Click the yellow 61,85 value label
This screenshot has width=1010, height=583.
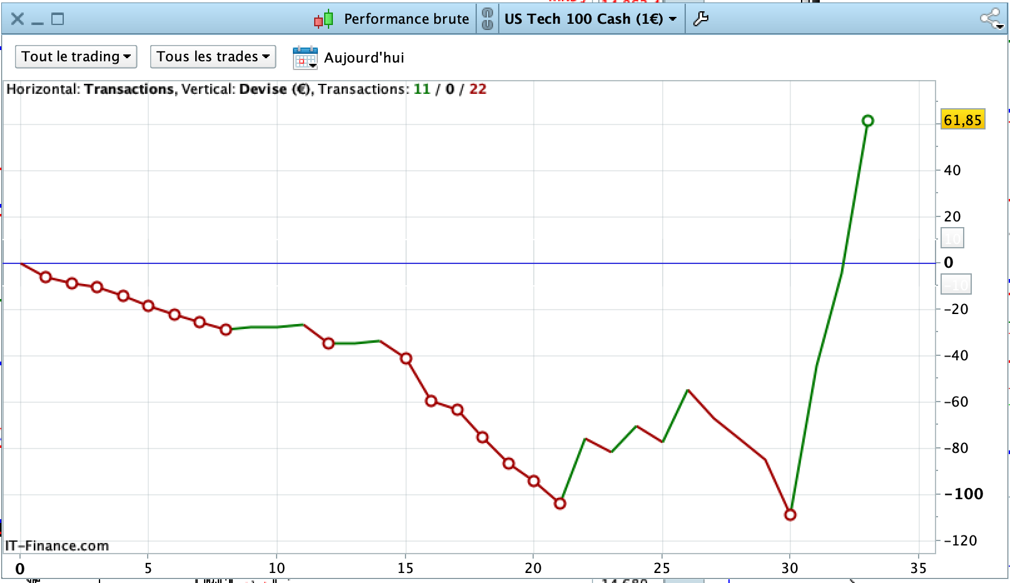(962, 119)
